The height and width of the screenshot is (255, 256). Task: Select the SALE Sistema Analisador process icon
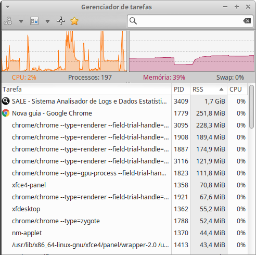coord(6,101)
